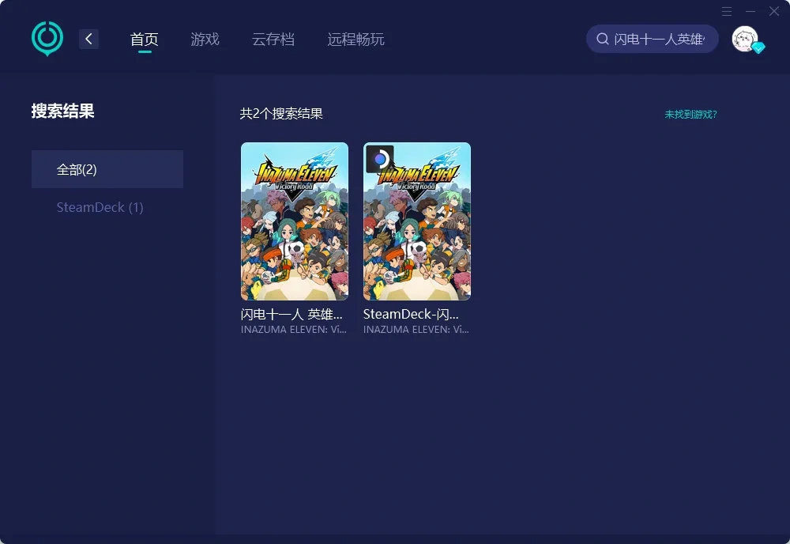The image size is (790, 544).
Task: Open the 云存档 tab
Action: [x=273, y=40]
